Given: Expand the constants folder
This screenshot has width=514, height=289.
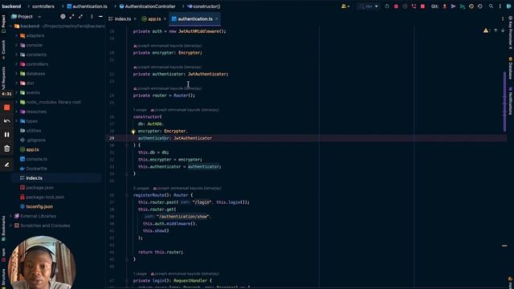Looking at the screenshot, I should click(x=16, y=55).
